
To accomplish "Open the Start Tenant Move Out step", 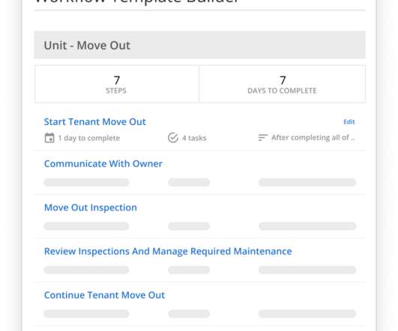I will tap(95, 122).
